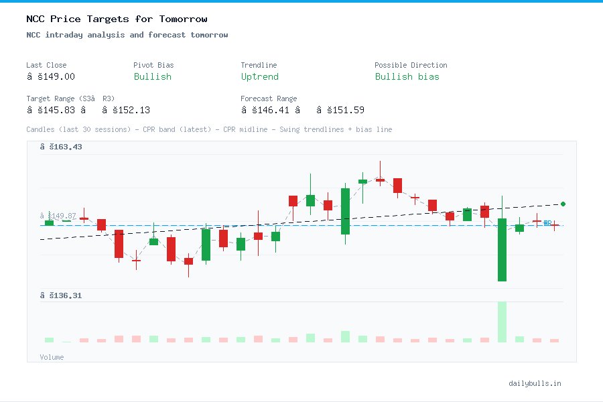Click the Volume label below the chart
The image size is (603, 402).
pos(52,357)
